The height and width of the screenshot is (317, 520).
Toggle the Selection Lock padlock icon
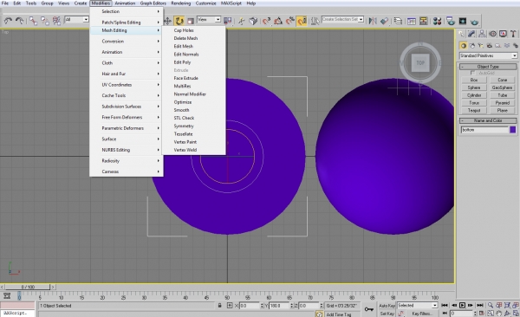tap(219, 306)
